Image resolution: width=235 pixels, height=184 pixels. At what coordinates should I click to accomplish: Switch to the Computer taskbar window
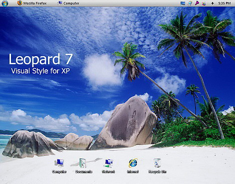tap(68, 3)
